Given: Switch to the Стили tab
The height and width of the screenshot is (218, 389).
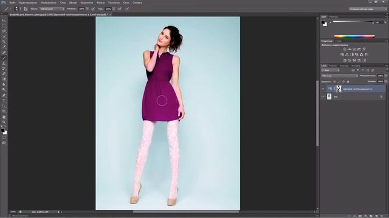Looking at the screenshot, I should click(x=338, y=41).
